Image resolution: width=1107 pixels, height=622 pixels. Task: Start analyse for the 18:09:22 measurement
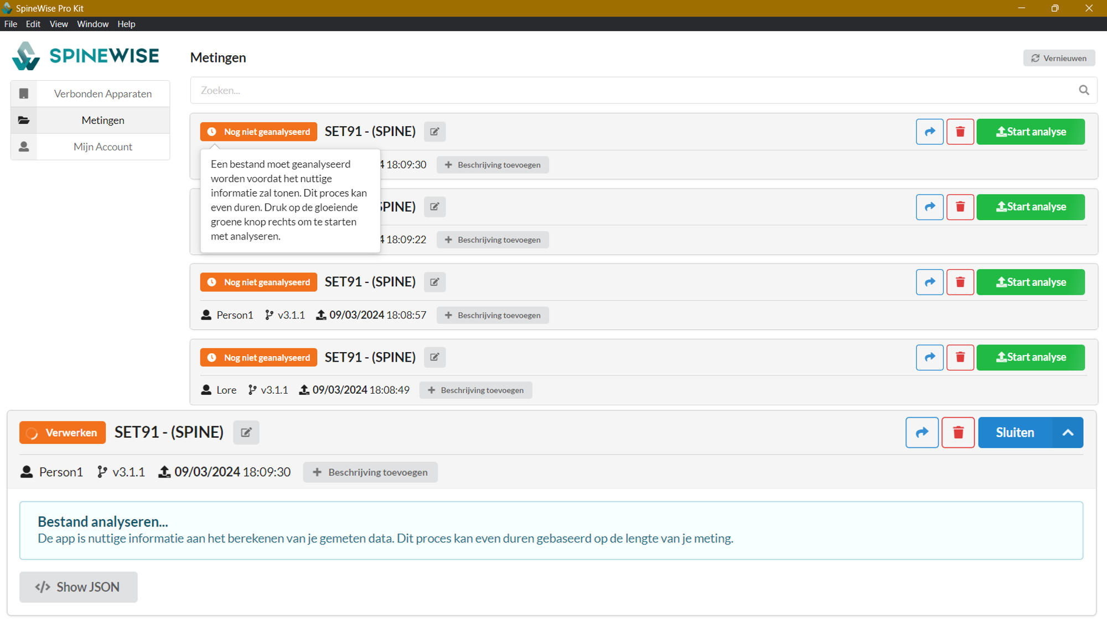tap(1031, 207)
